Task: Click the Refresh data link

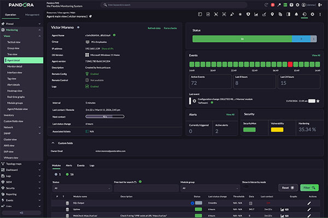Action: click(154, 28)
